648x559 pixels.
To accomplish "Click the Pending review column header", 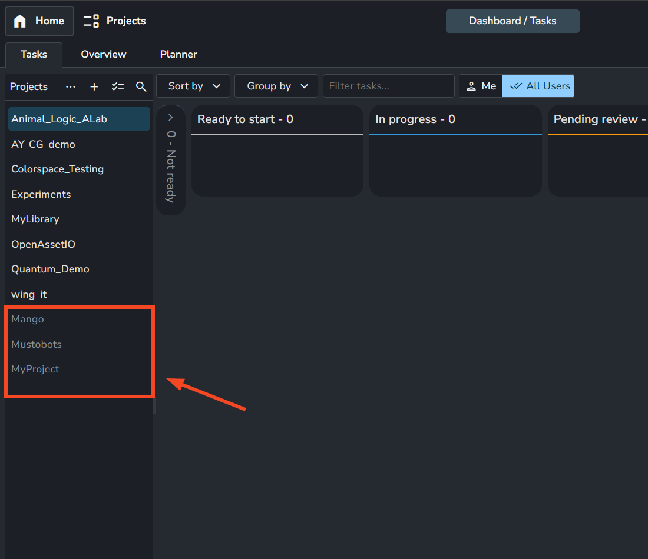I will click(x=597, y=119).
